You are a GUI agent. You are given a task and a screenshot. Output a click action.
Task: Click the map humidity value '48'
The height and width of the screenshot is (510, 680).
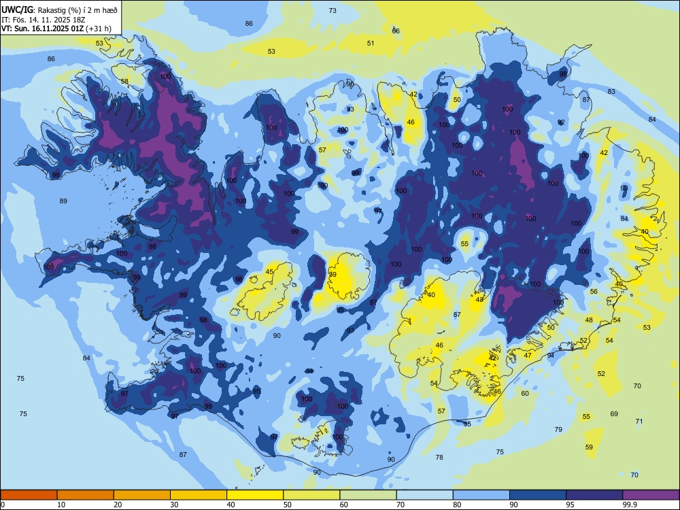(x=589, y=320)
